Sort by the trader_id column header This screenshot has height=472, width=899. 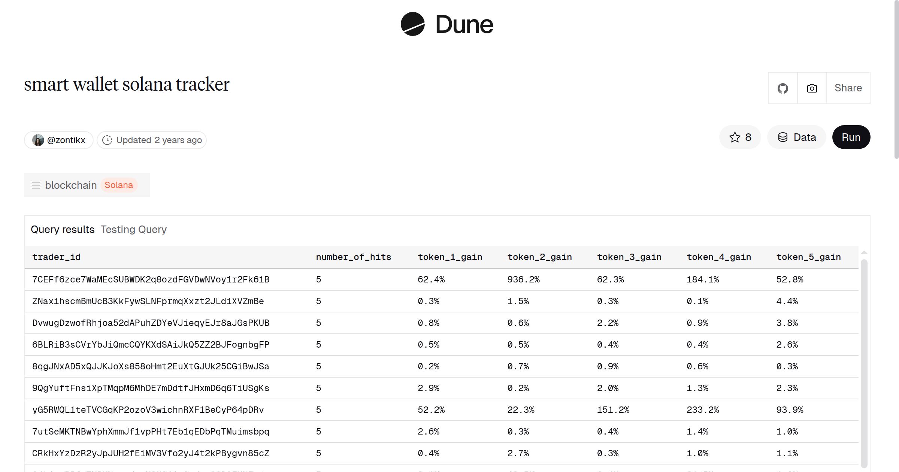click(56, 257)
